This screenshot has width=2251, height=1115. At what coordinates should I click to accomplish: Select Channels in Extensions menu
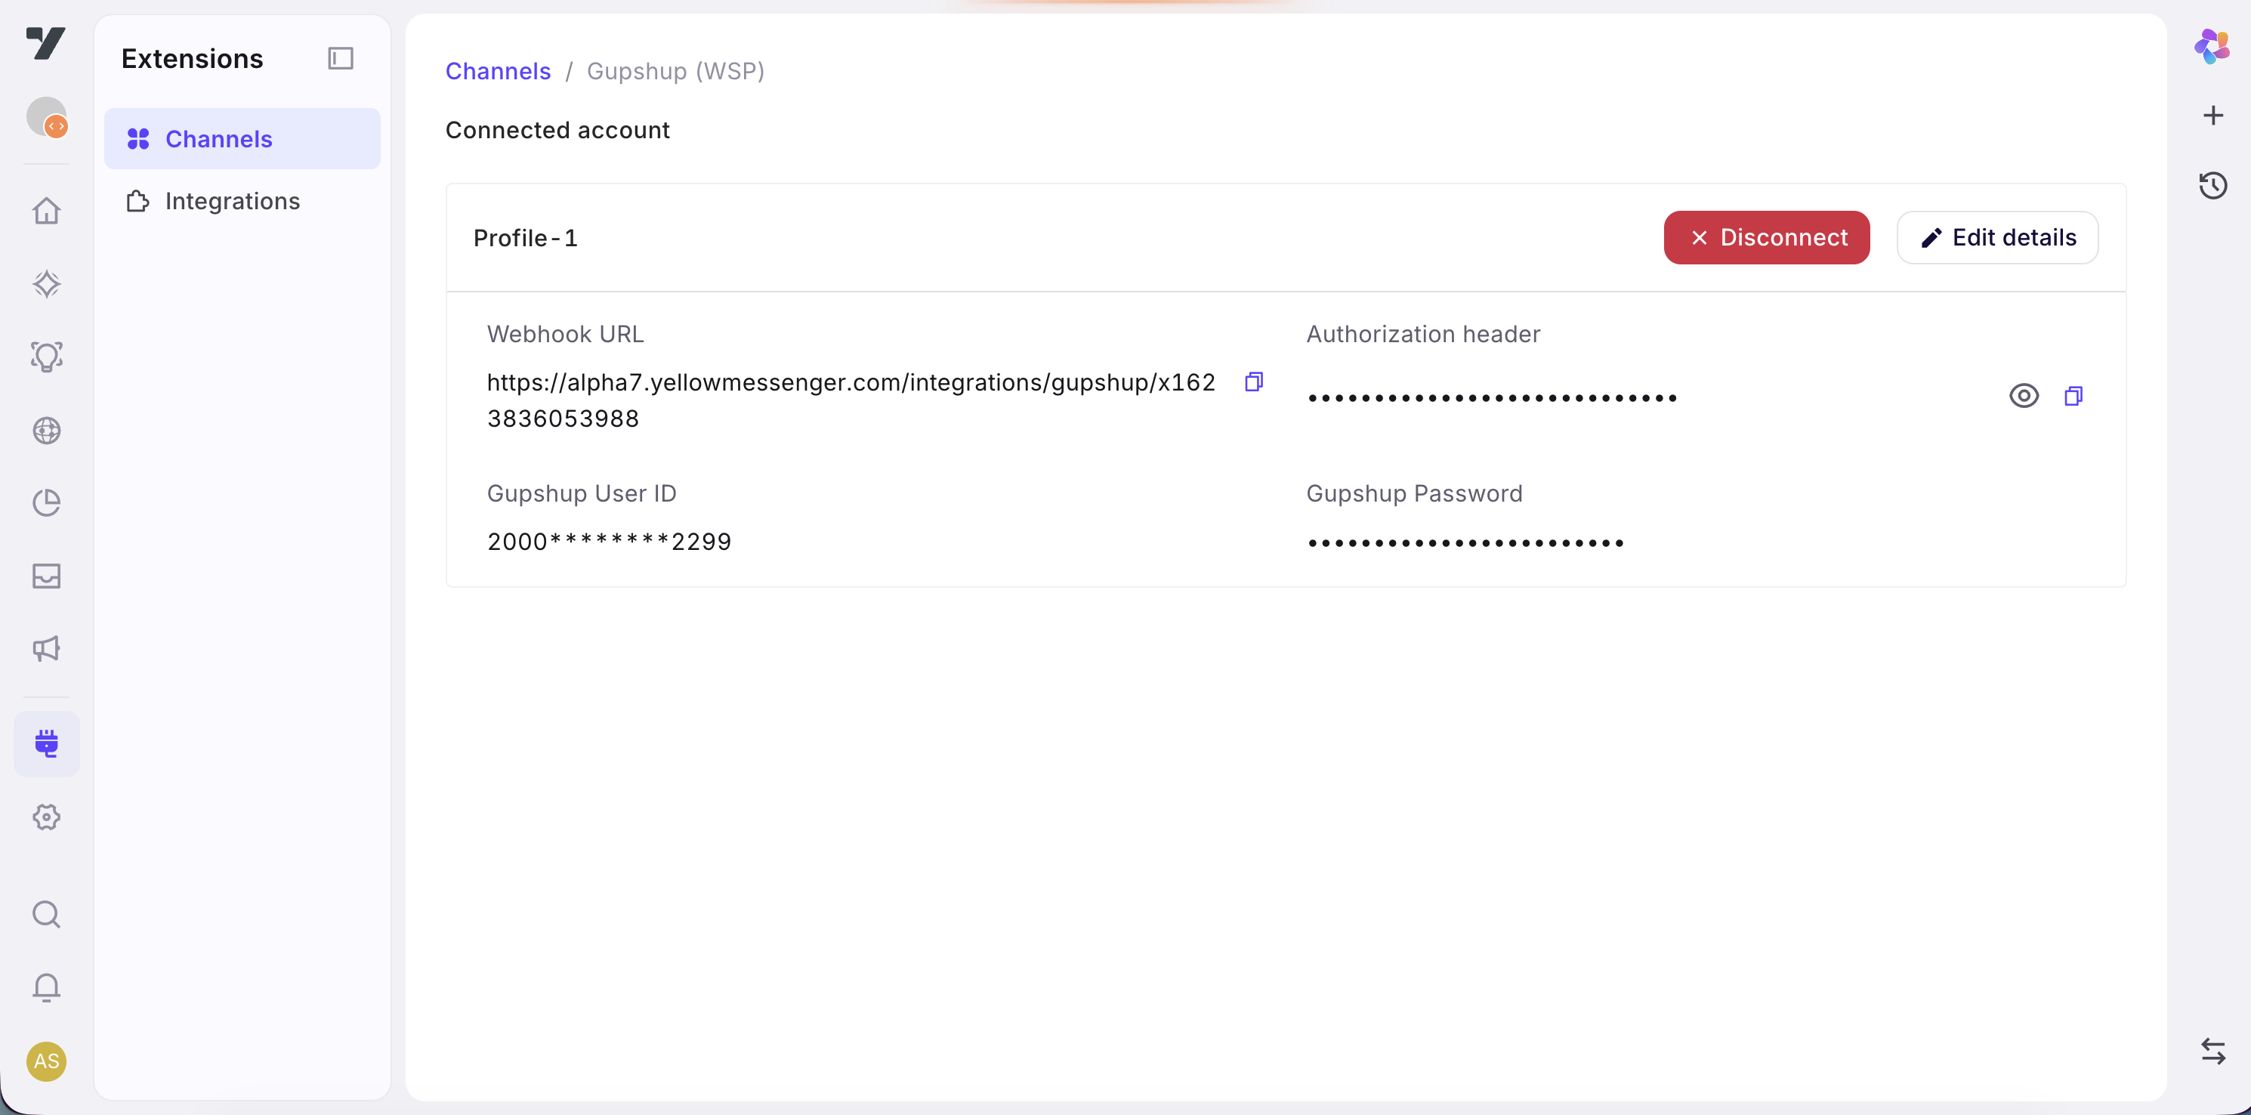point(242,138)
